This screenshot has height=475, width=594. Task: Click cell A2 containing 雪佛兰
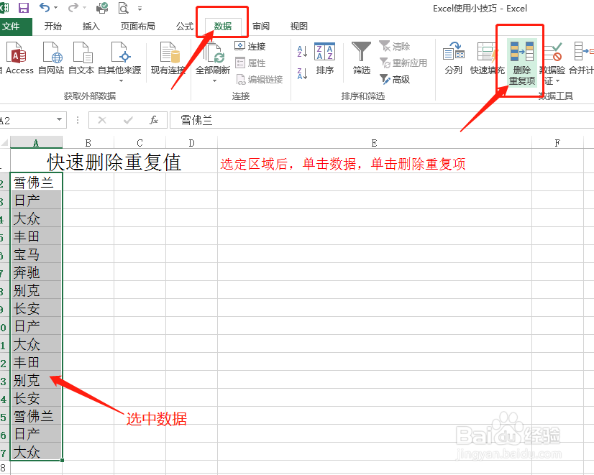[36, 183]
